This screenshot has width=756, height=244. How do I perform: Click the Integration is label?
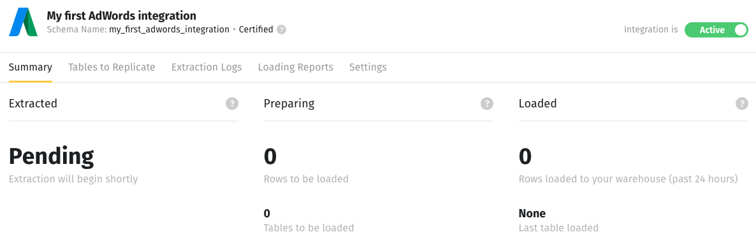click(x=651, y=30)
